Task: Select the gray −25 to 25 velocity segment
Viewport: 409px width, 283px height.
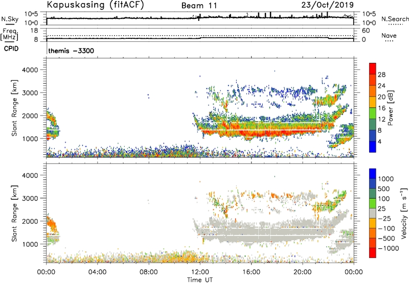Action: point(373,213)
